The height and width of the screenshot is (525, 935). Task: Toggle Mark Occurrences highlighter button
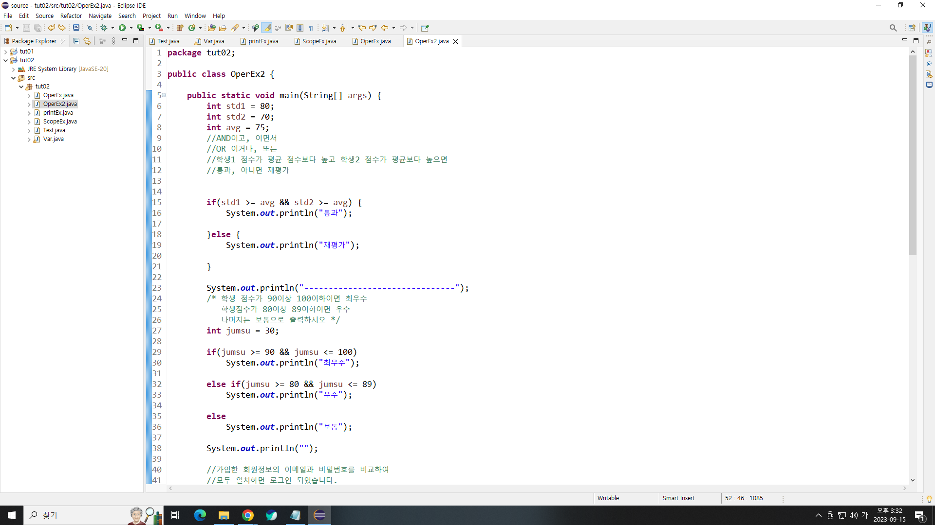267,28
